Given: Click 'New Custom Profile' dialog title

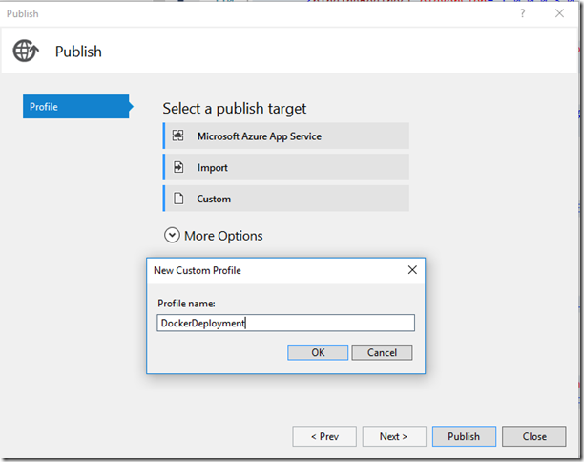Looking at the screenshot, I should click(x=197, y=270).
